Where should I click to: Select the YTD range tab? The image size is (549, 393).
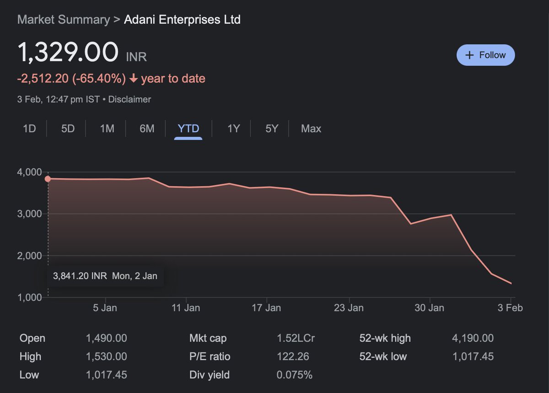[188, 129]
